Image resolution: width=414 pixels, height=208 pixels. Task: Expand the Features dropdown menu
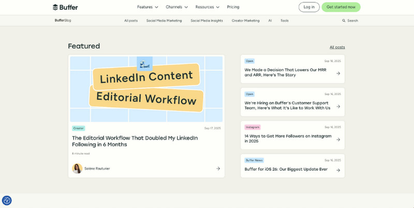[x=147, y=7]
